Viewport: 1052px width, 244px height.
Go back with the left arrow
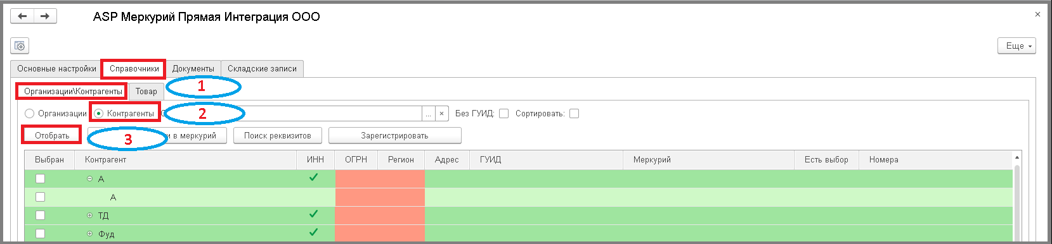[22, 16]
